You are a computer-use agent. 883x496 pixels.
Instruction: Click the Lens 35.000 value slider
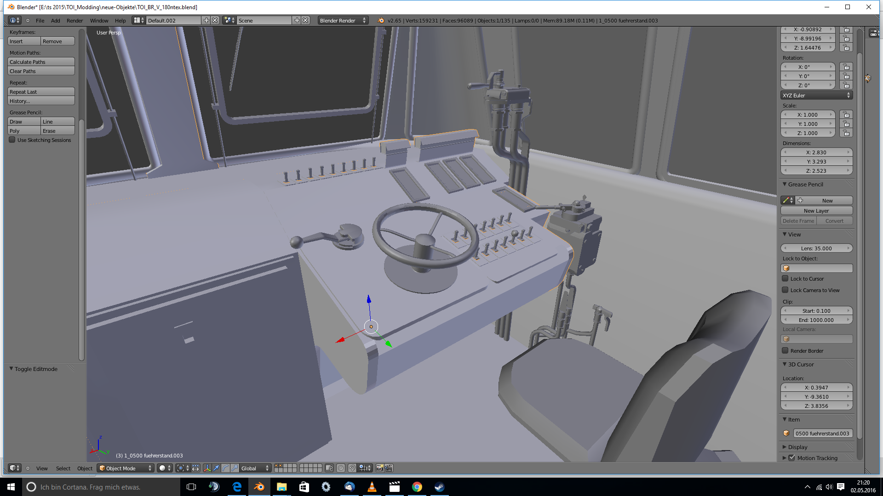pos(816,248)
